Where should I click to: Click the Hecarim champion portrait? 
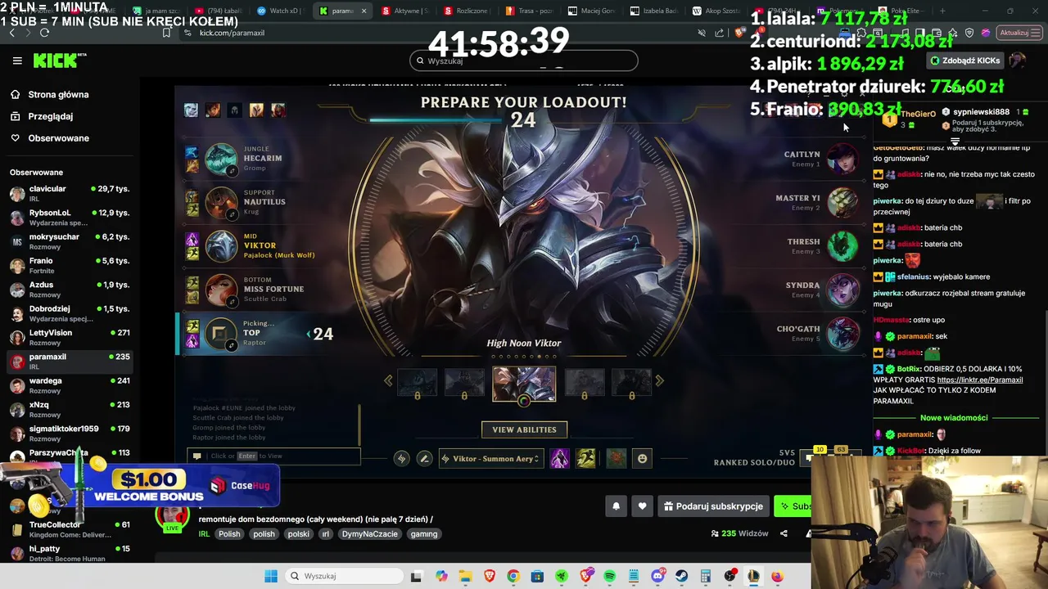click(220, 159)
